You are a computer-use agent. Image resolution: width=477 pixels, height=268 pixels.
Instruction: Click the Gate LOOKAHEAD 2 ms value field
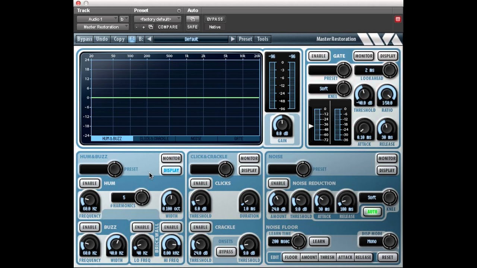coord(369,70)
